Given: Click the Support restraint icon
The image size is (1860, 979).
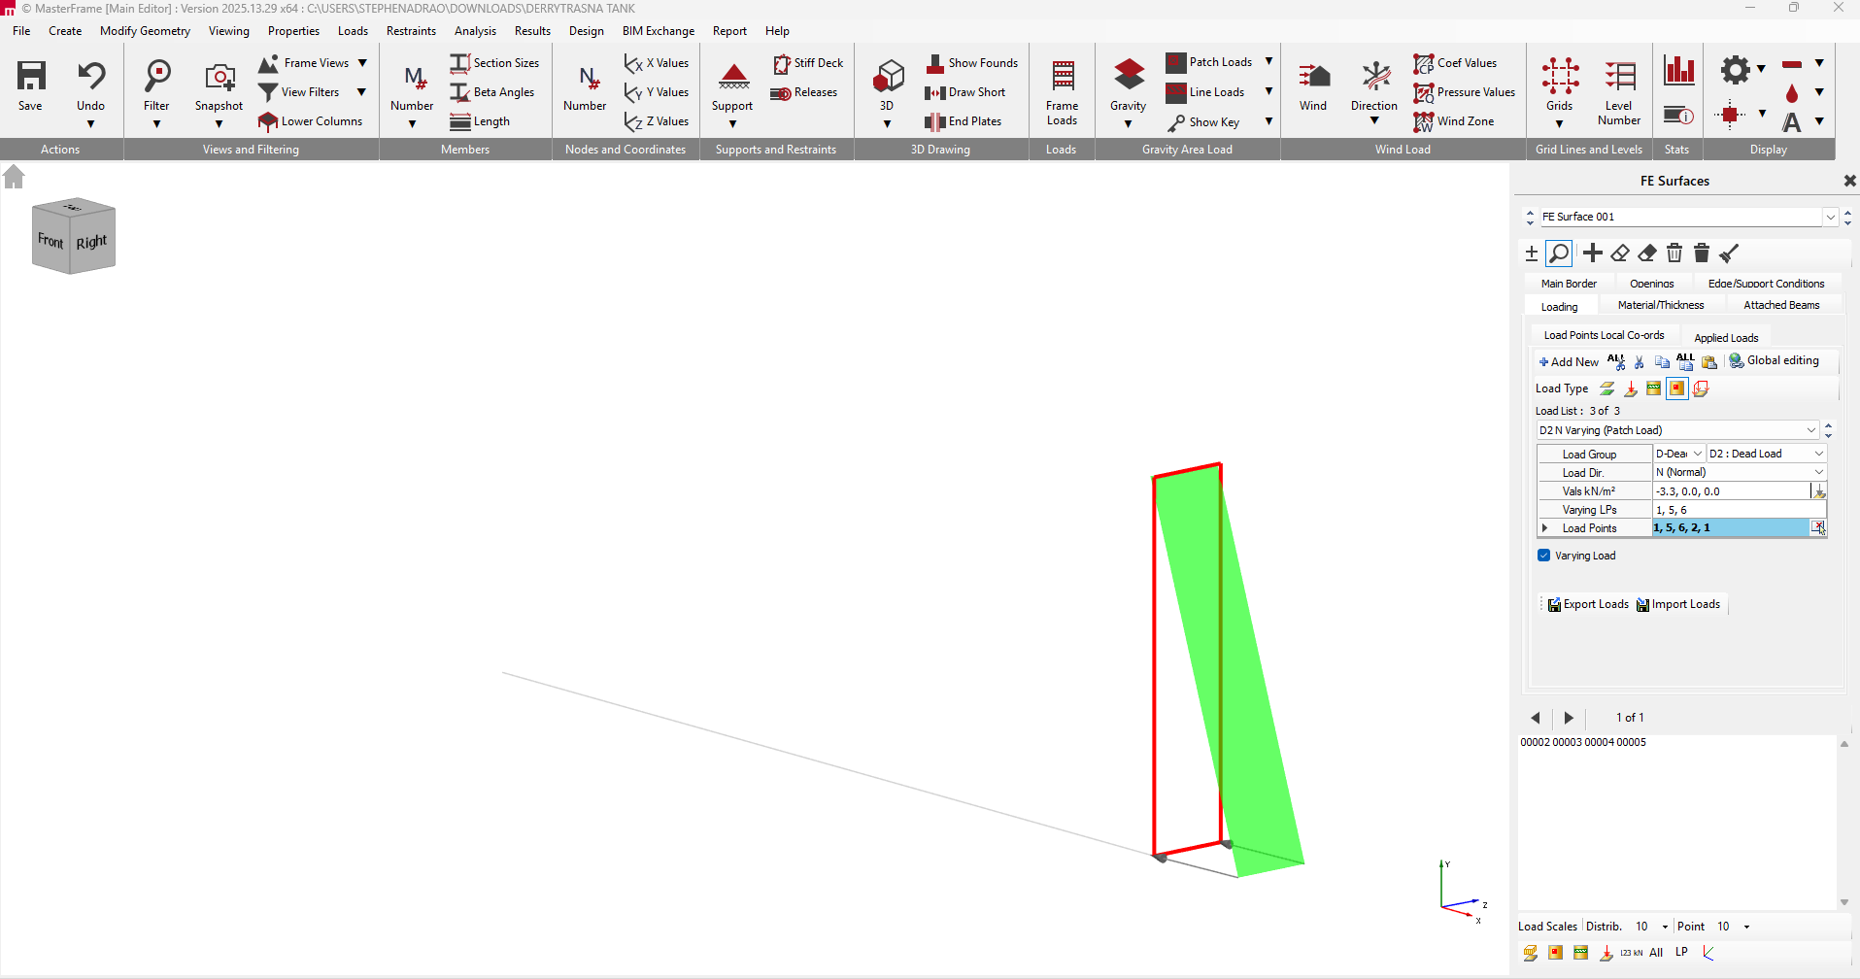Looking at the screenshot, I should click(732, 85).
